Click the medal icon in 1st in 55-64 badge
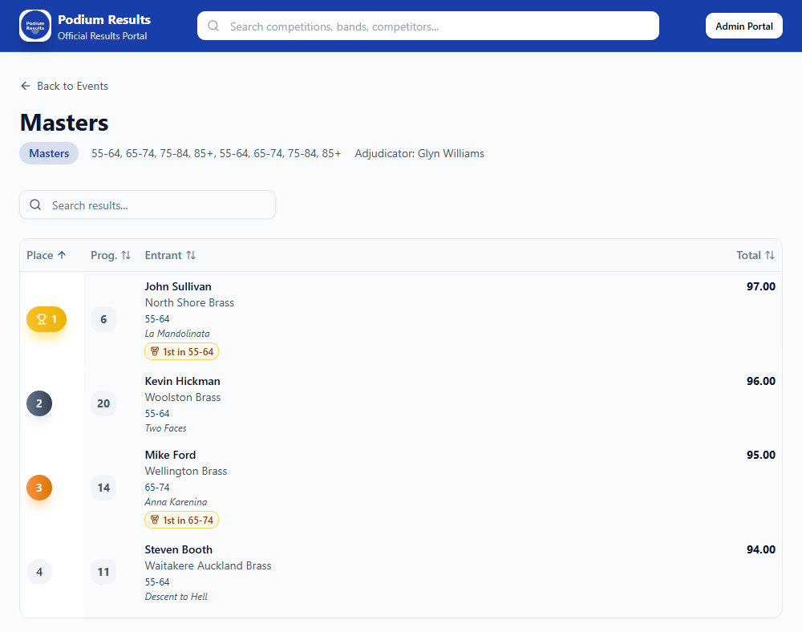The height and width of the screenshot is (632, 802). click(x=155, y=351)
